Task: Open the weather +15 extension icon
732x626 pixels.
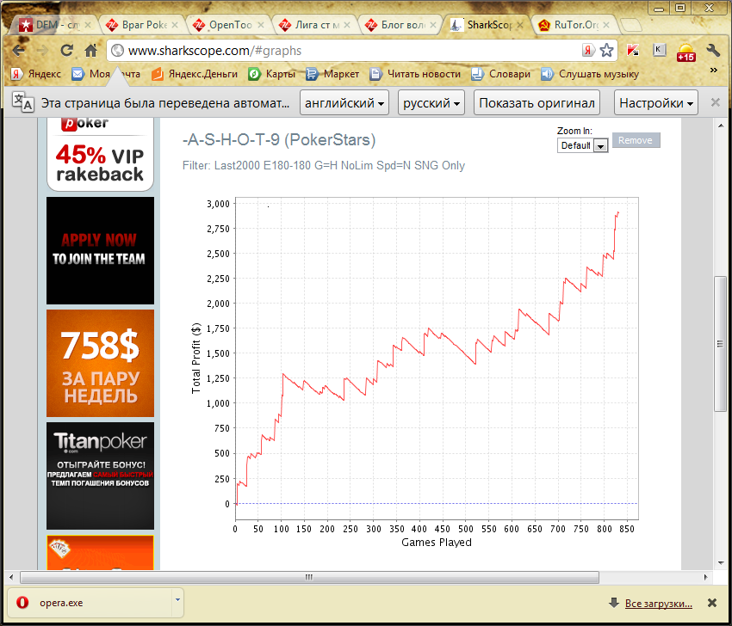Action: (x=686, y=52)
